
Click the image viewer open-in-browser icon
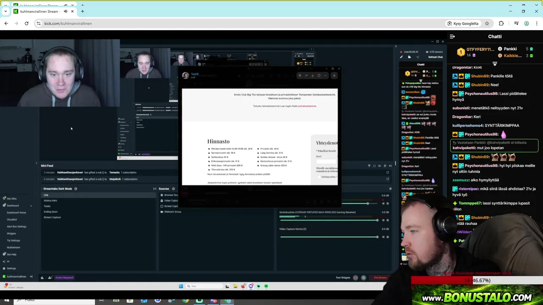coord(319,75)
